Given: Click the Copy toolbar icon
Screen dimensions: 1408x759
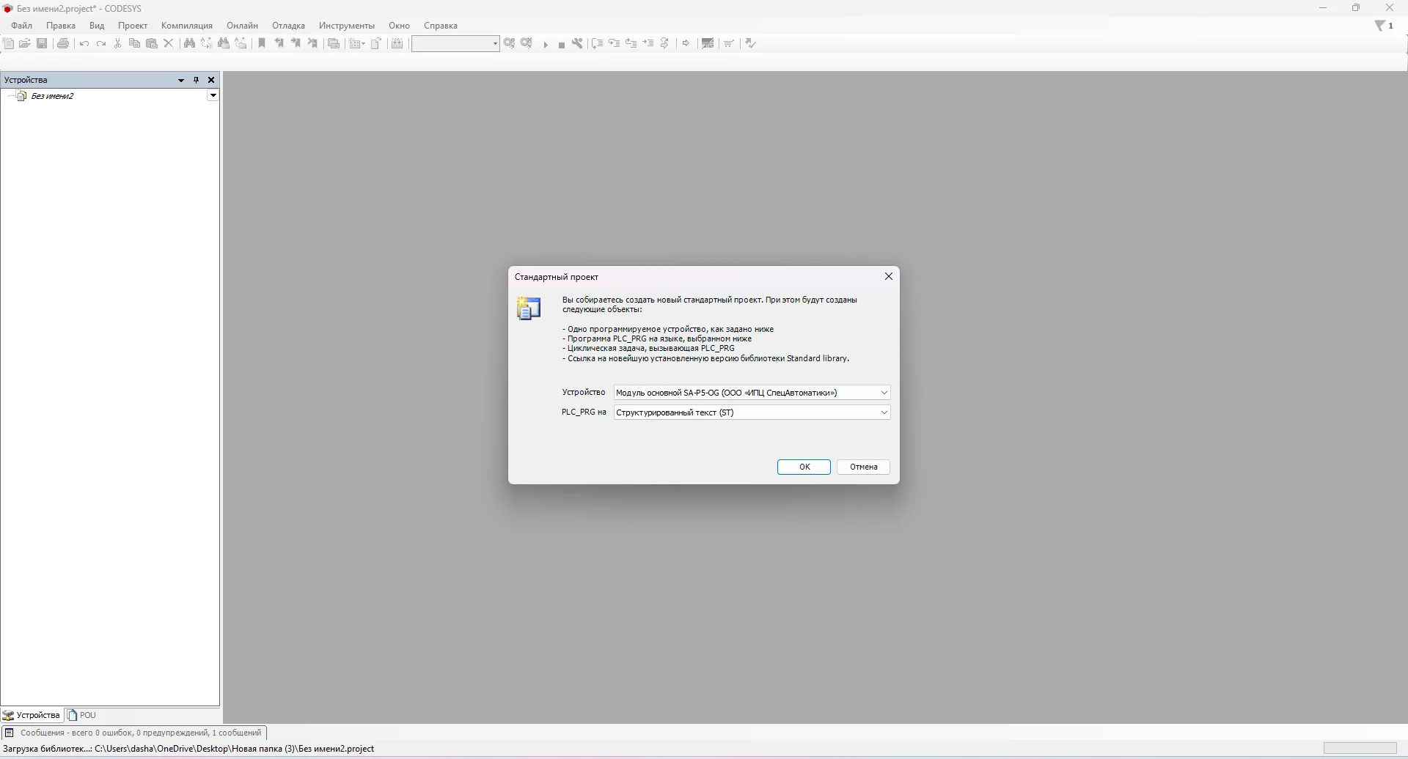Looking at the screenshot, I should 134,44.
